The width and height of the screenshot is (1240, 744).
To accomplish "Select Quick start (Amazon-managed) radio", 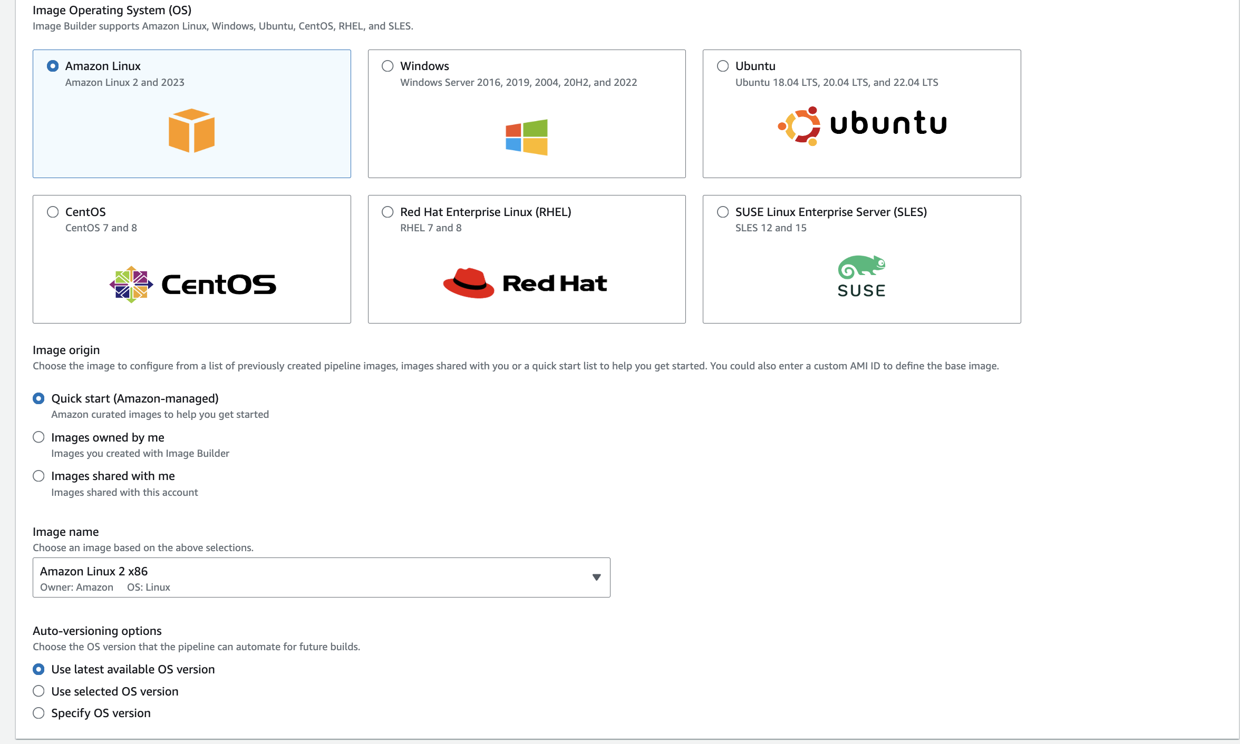I will (x=38, y=398).
